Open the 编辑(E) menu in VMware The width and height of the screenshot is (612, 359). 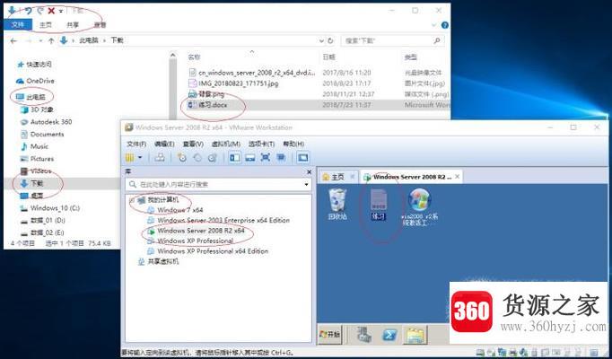point(164,144)
